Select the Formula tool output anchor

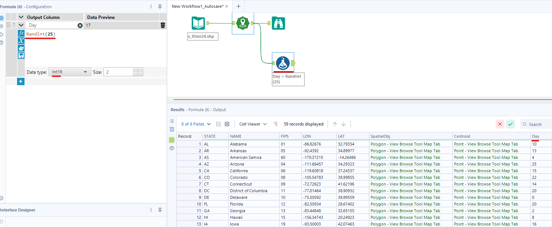293,63
